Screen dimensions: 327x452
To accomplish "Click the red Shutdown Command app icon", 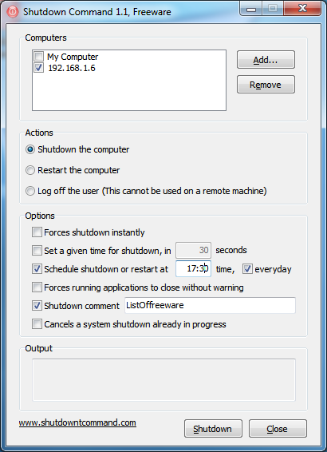I will 13,12.
